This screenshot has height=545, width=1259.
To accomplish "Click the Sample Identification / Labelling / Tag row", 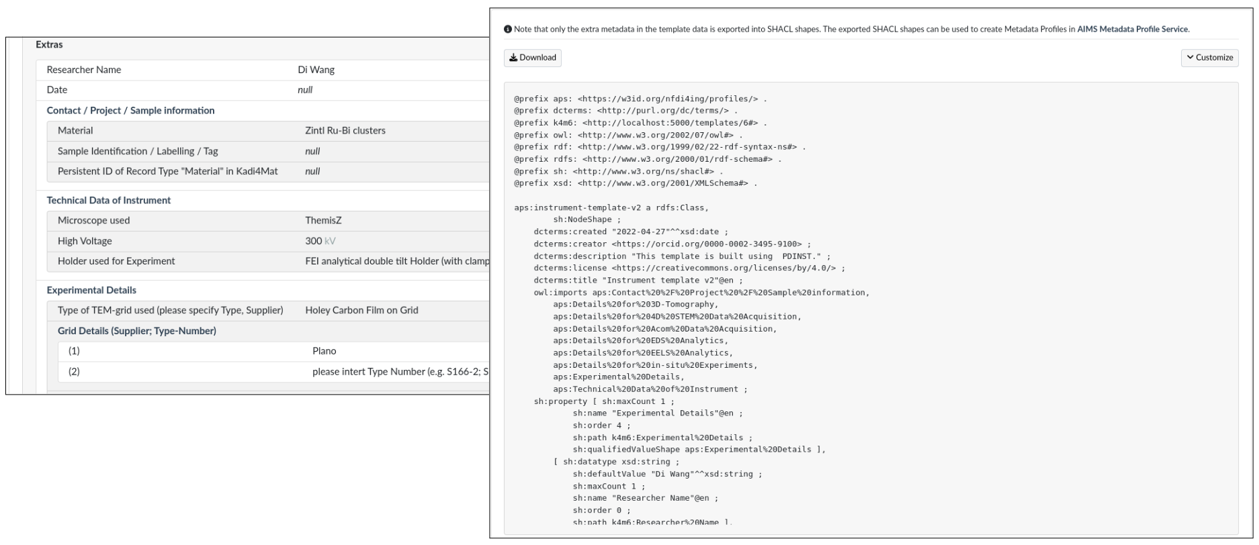I will [138, 151].
